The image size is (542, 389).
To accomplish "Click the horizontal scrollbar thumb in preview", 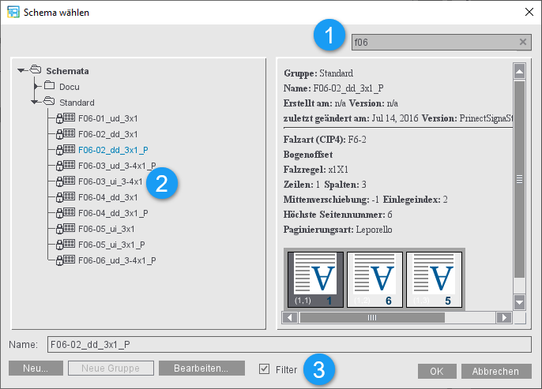I will pos(372,317).
